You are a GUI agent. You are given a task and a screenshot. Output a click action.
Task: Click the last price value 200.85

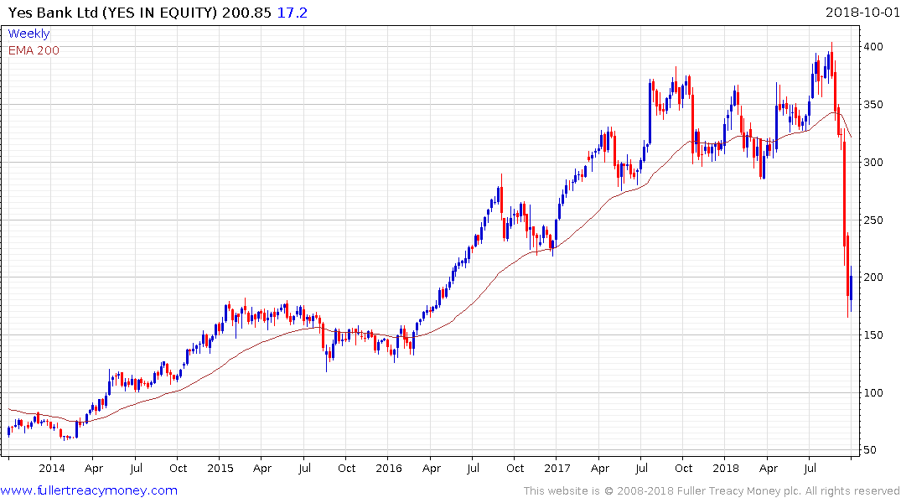(x=246, y=13)
